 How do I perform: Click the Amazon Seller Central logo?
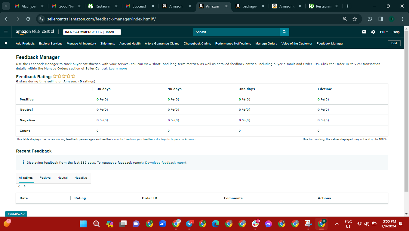pos(35,32)
